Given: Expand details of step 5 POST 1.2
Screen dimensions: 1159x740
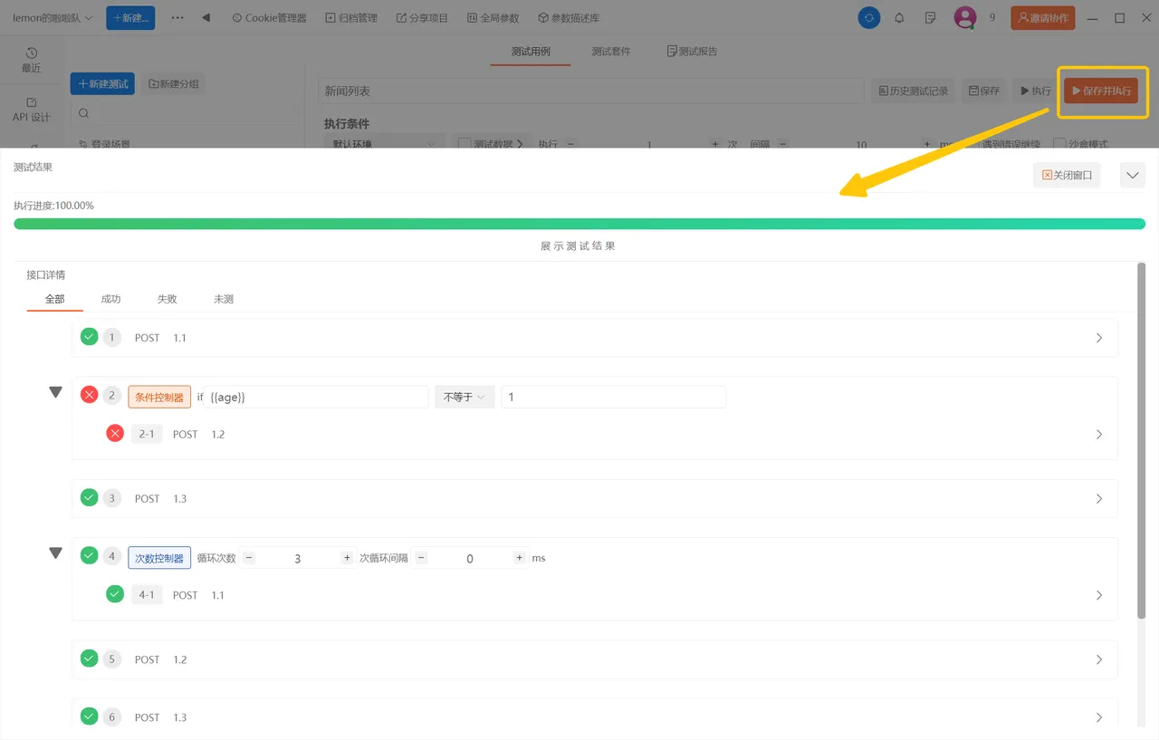Looking at the screenshot, I should pos(1099,659).
